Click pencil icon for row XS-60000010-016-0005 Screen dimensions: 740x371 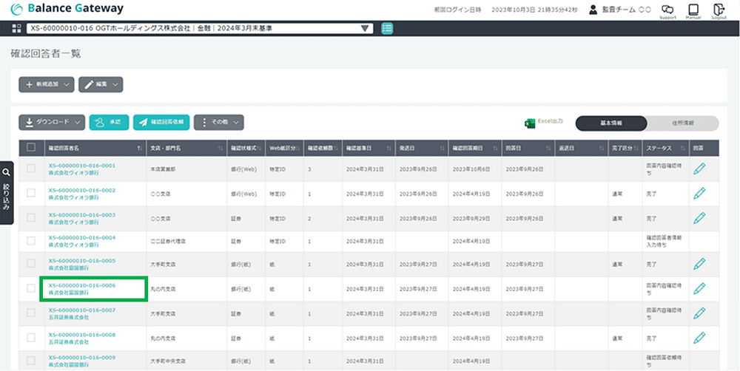point(699,265)
